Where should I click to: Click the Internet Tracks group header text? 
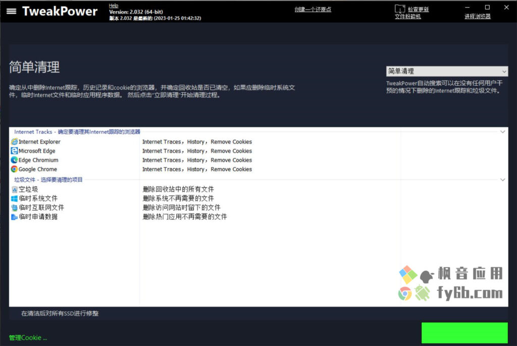77,132
